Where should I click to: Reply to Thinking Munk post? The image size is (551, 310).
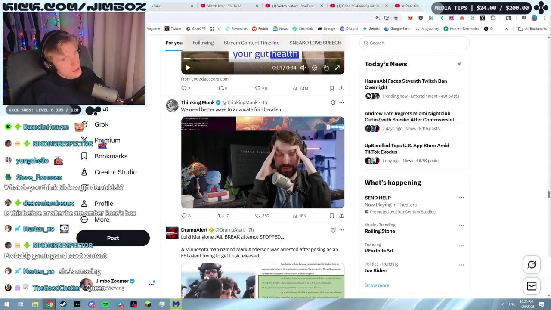pyautogui.click(x=186, y=216)
